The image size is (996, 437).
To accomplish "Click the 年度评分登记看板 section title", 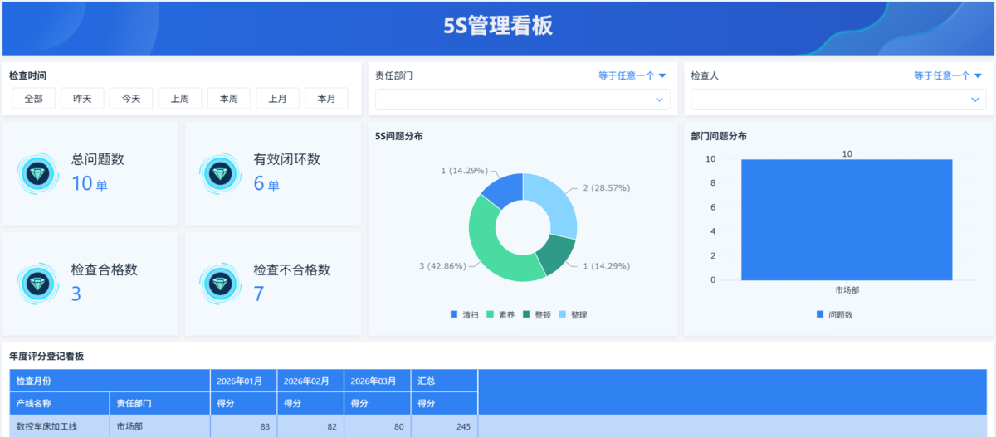I will click(x=46, y=356).
